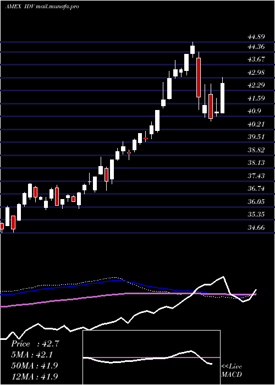This screenshot has height=385, width=275.
Task: Click the 34.66 price axis label
Action: click(256, 227)
